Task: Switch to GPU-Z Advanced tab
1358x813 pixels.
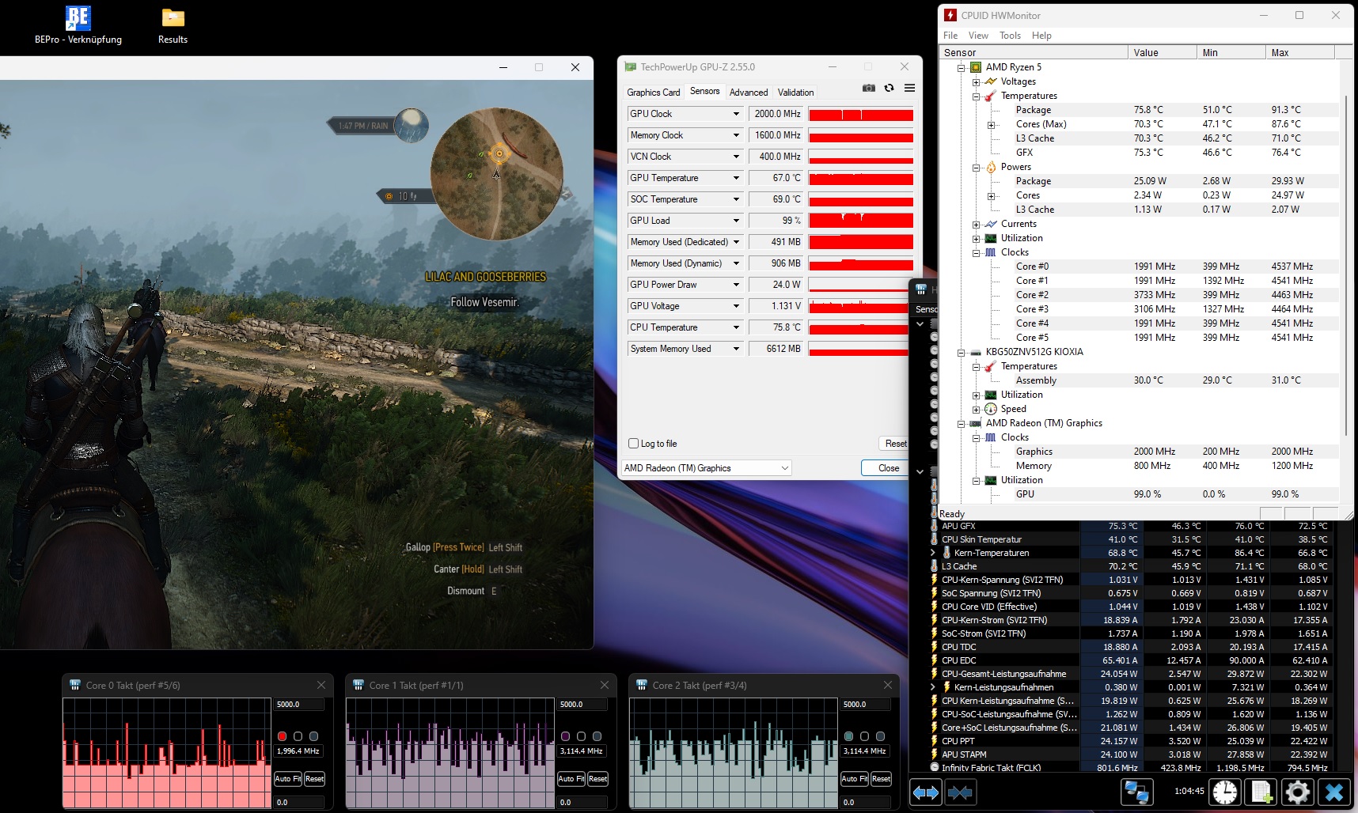Action: coord(748,93)
